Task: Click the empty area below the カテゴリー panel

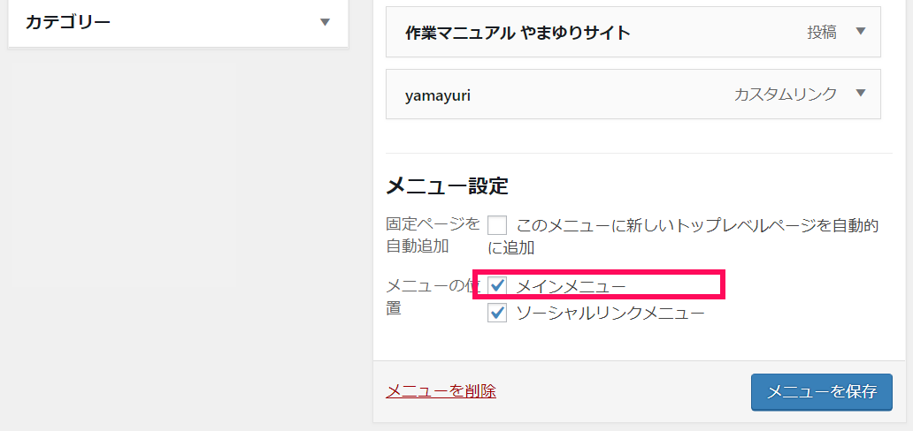Action: coord(178,175)
